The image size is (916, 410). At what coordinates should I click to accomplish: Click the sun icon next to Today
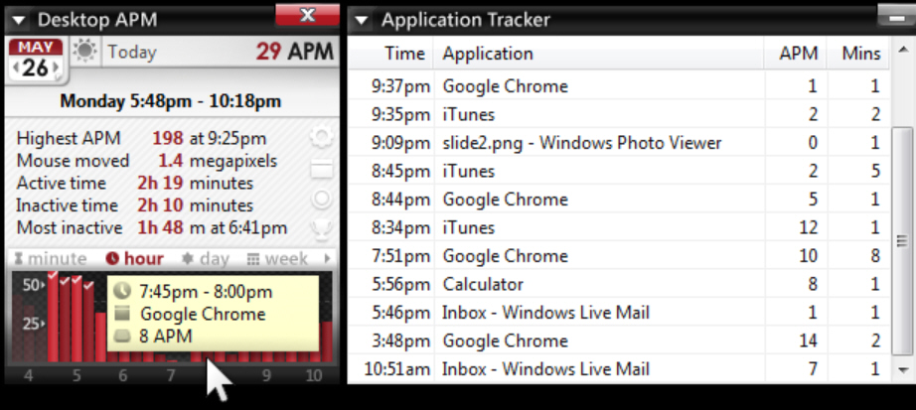coord(85,52)
